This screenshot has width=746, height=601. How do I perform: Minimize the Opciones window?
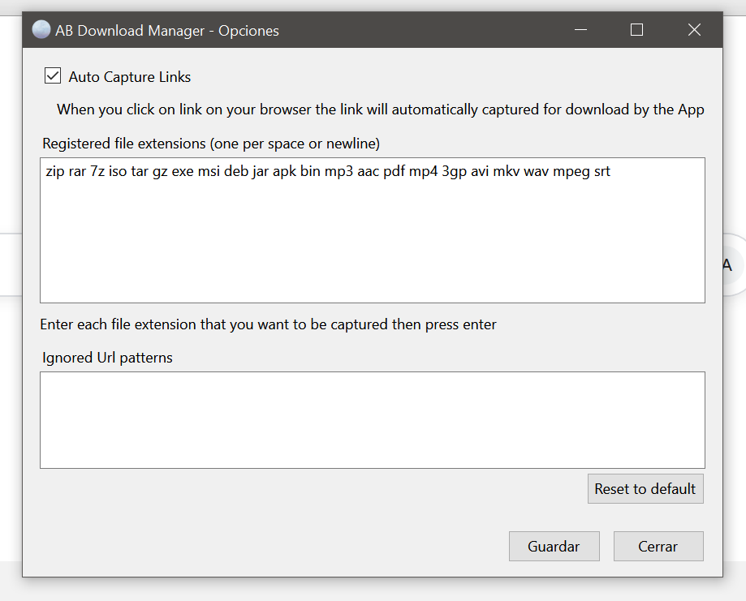(x=580, y=30)
